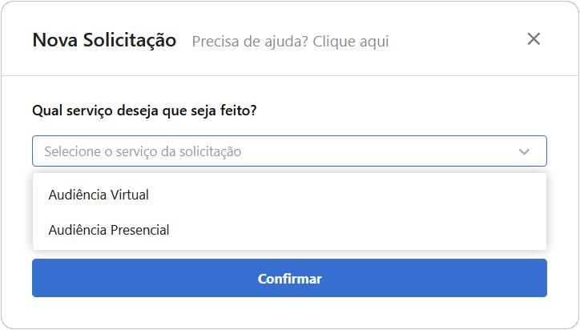The height and width of the screenshot is (330, 580).
Task: Click the X icon at dialog top-right
Action: click(534, 38)
